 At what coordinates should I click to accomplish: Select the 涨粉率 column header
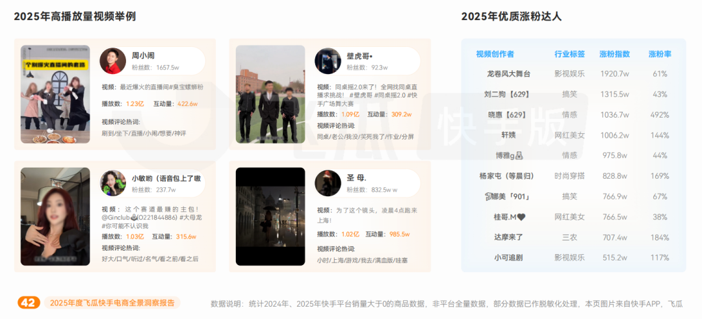click(x=660, y=54)
